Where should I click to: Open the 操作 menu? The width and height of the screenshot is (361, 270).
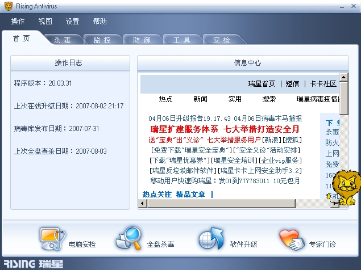(18, 22)
